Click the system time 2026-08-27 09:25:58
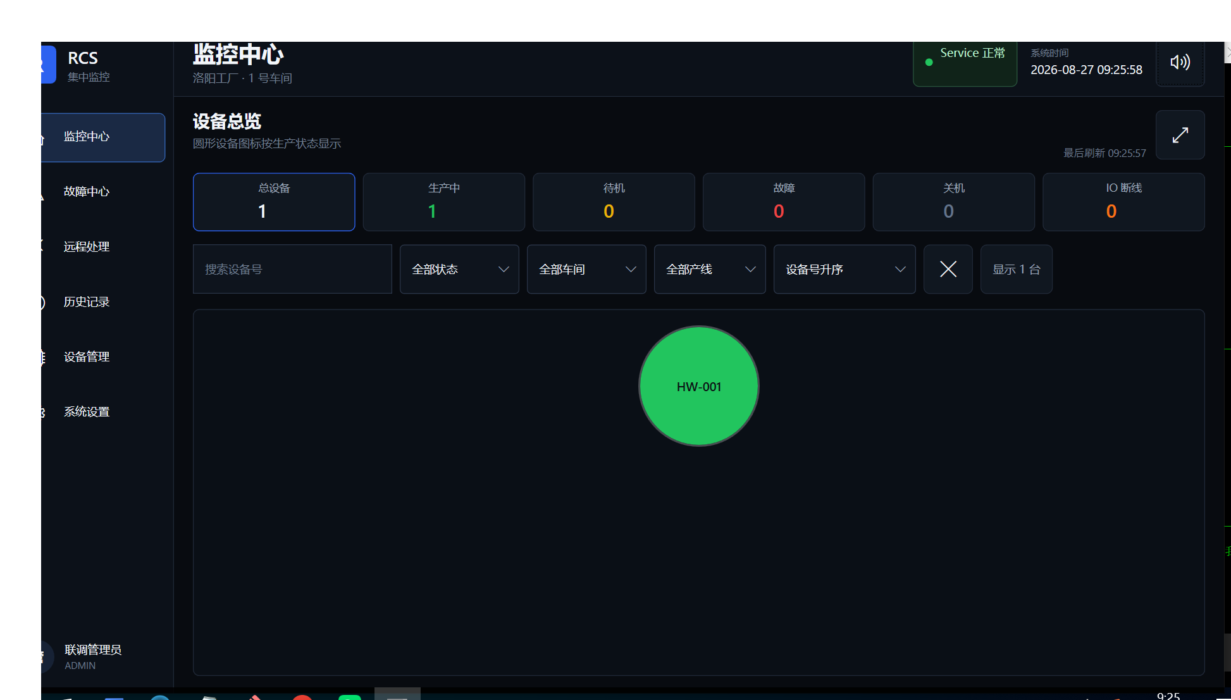Viewport: 1231px width, 700px height. click(1086, 70)
